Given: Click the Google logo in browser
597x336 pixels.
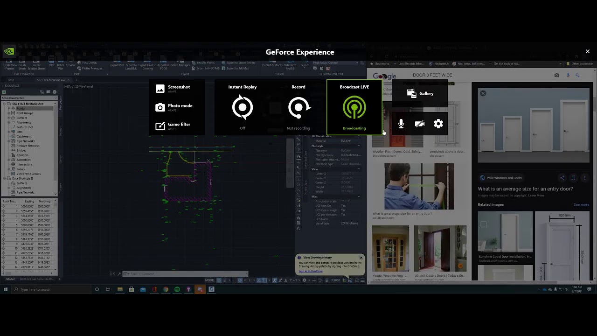Looking at the screenshot, I should tap(384, 76).
